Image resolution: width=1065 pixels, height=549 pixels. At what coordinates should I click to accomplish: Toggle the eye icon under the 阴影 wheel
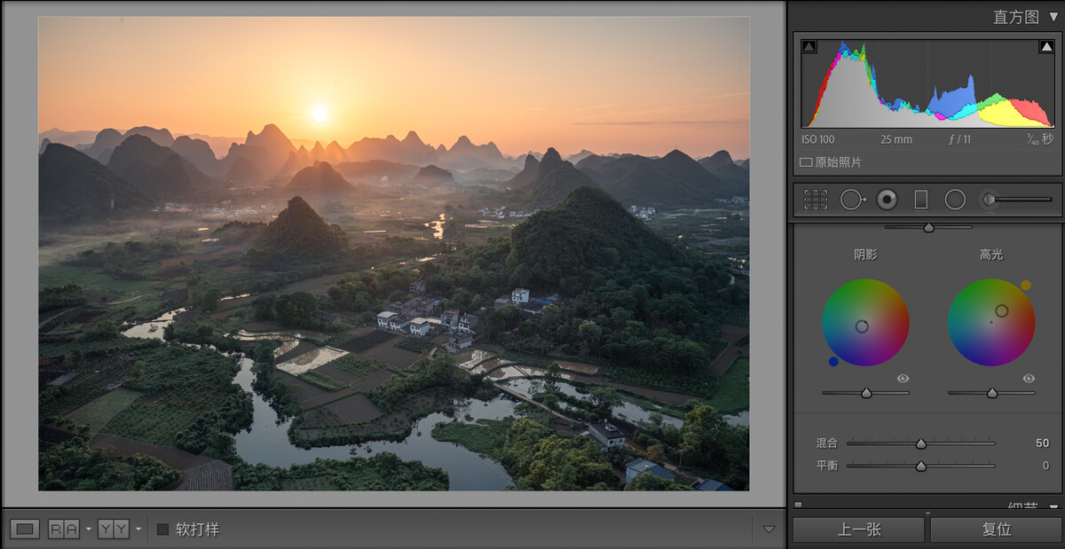(903, 379)
